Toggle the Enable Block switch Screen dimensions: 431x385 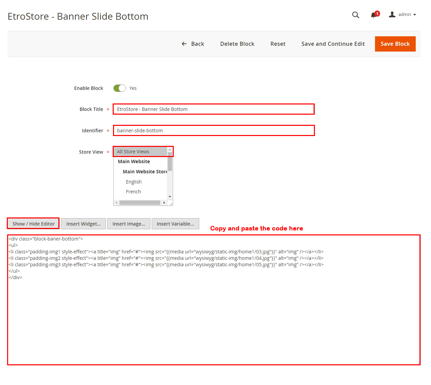[119, 88]
